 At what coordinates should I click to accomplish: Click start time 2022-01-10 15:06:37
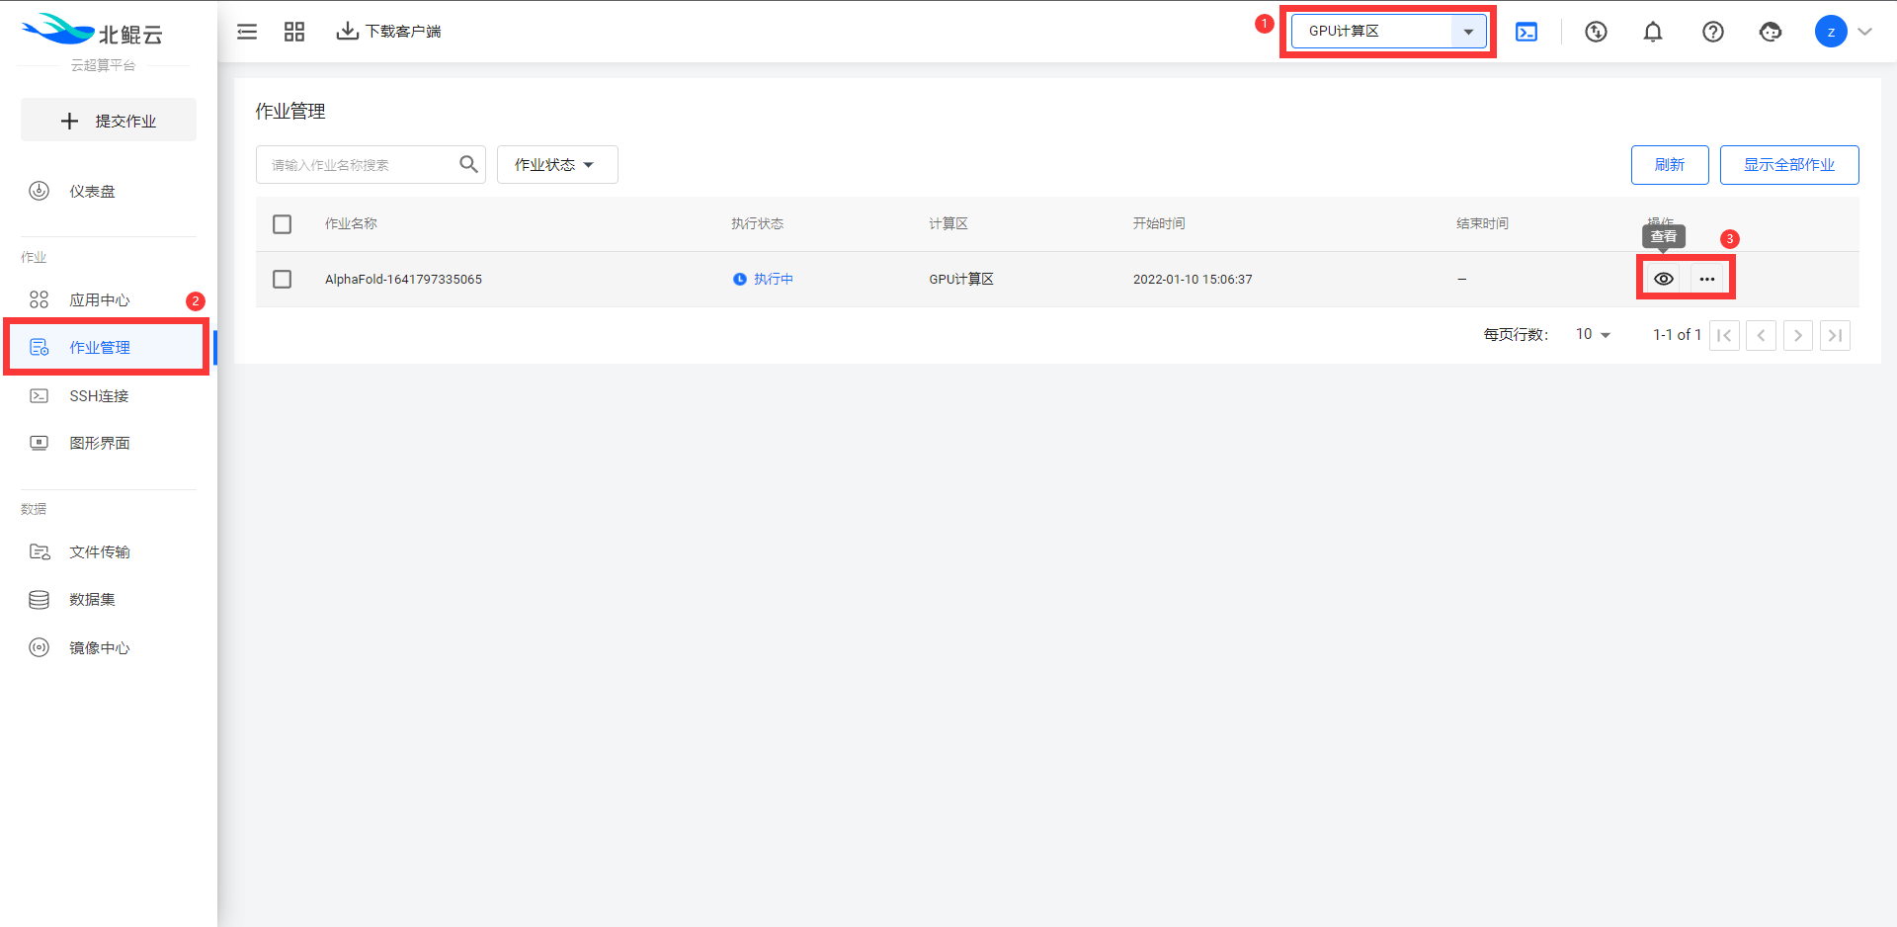pyautogui.click(x=1193, y=280)
